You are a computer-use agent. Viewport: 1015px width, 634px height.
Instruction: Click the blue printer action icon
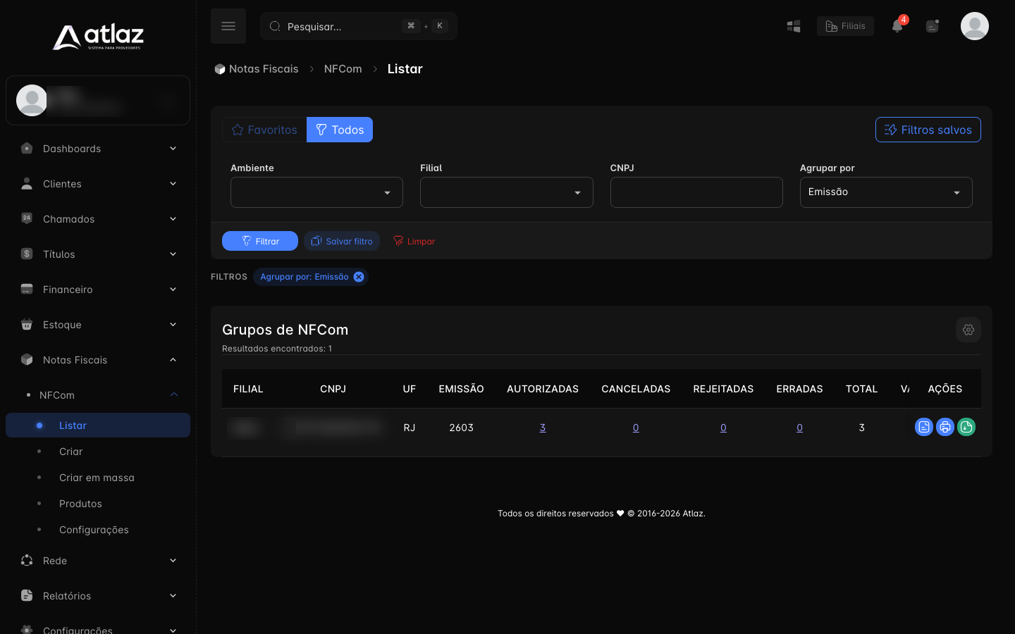pyautogui.click(x=945, y=427)
